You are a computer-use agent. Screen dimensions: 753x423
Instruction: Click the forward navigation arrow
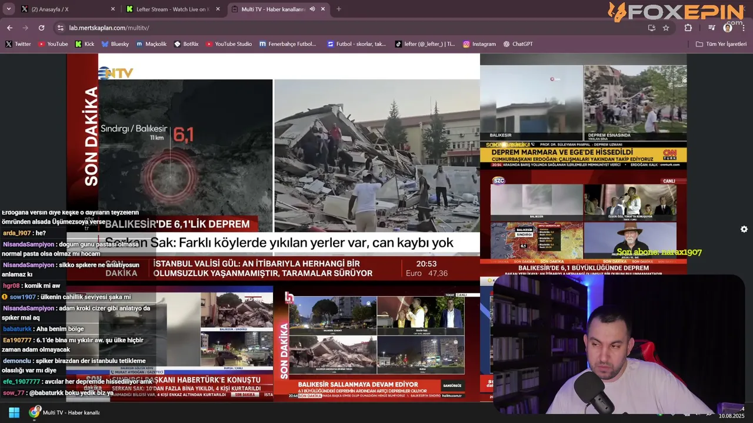click(x=25, y=28)
